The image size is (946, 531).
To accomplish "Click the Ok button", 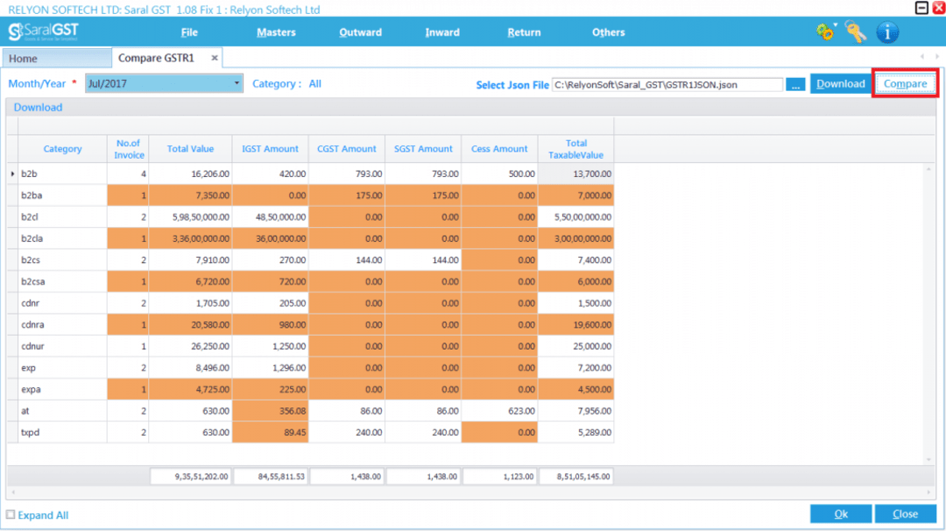I will 840,513.
